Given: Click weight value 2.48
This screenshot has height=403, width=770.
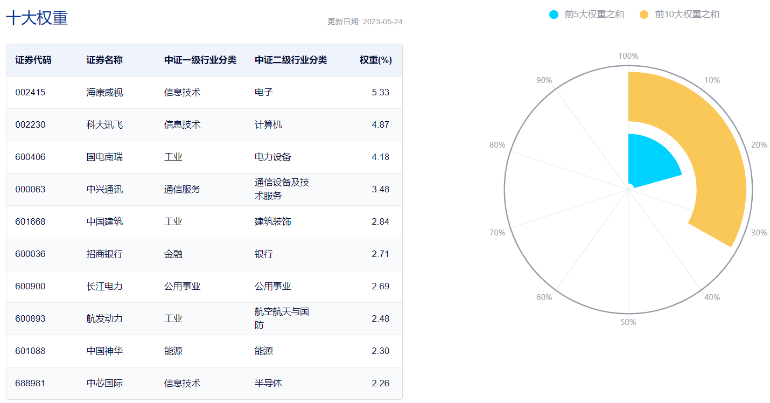Looking at the screenshot, I should [x=380, y=319].
